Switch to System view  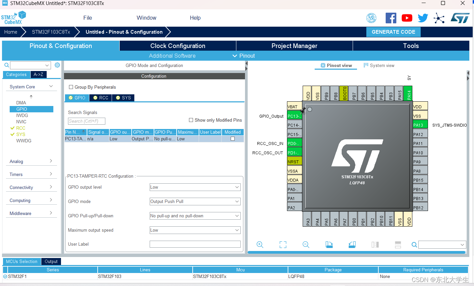click(379, 65)
